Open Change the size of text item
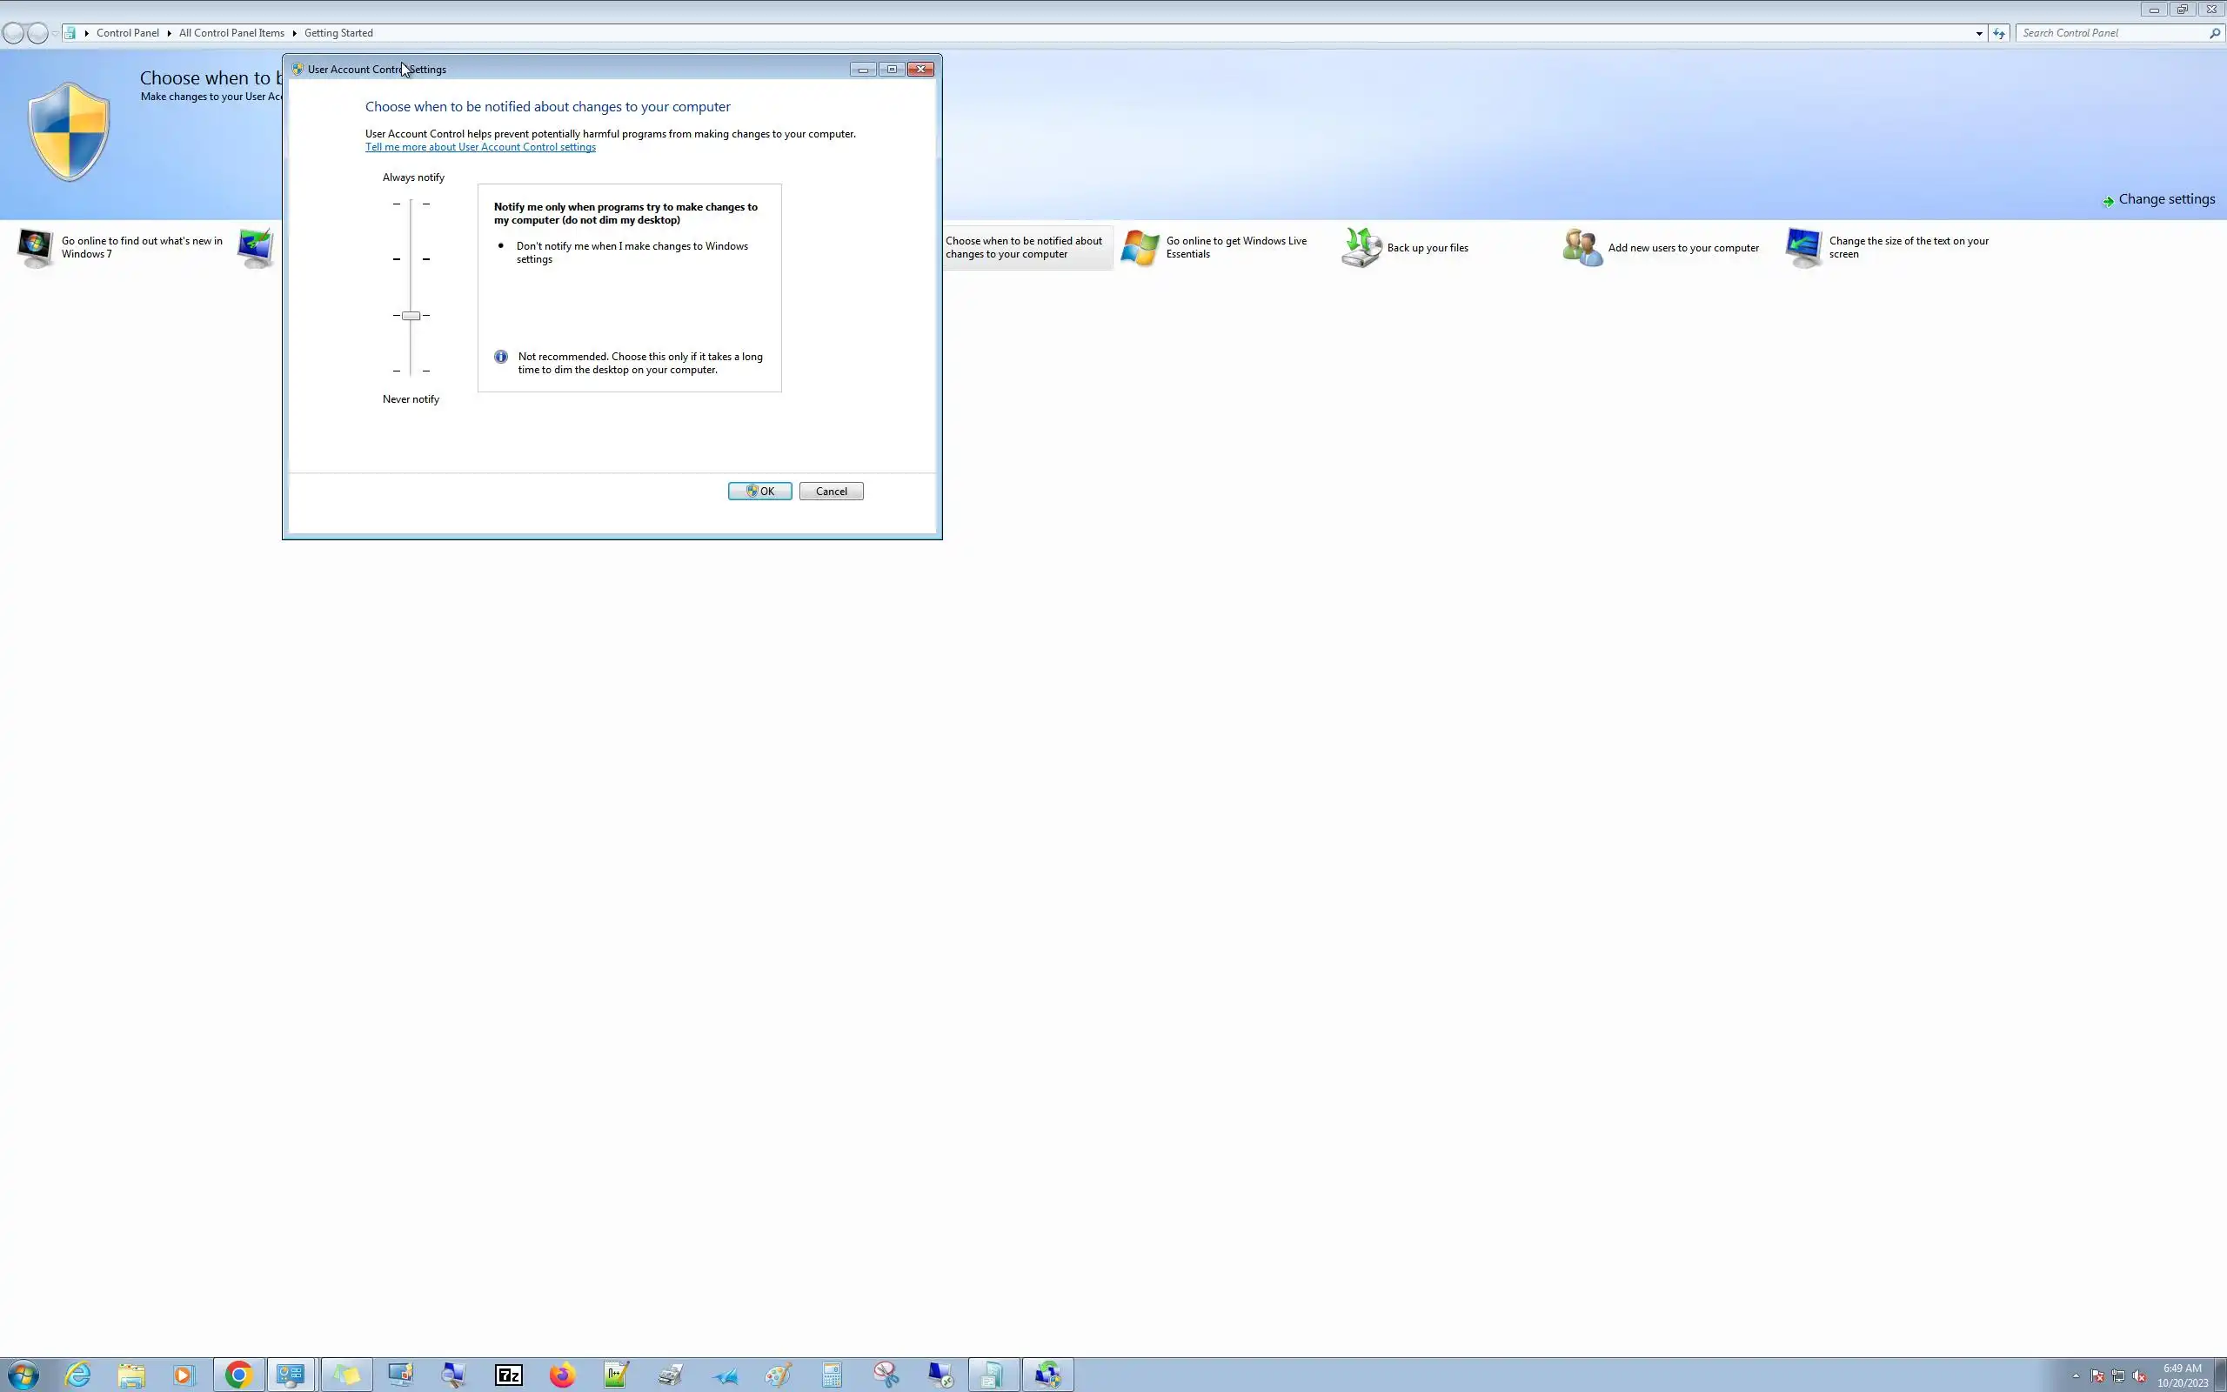 [x=1908, y=248]
